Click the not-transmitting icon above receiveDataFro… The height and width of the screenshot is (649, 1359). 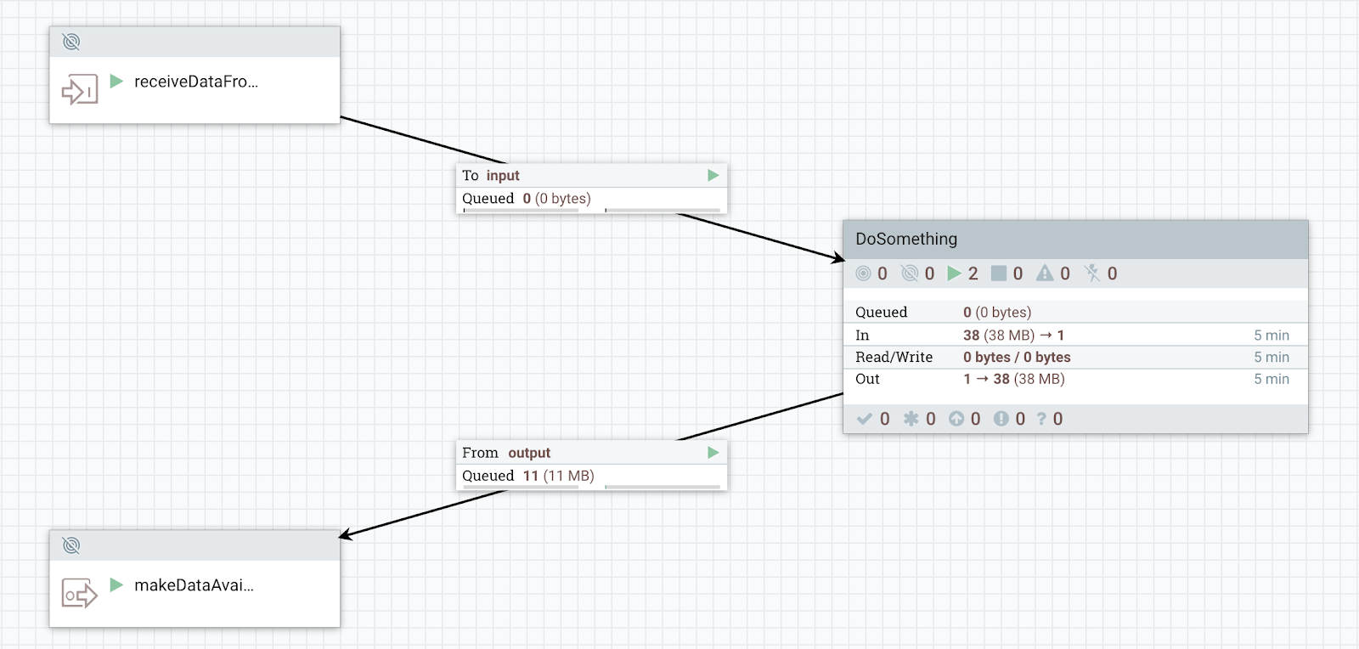click(x=71, y=42)
